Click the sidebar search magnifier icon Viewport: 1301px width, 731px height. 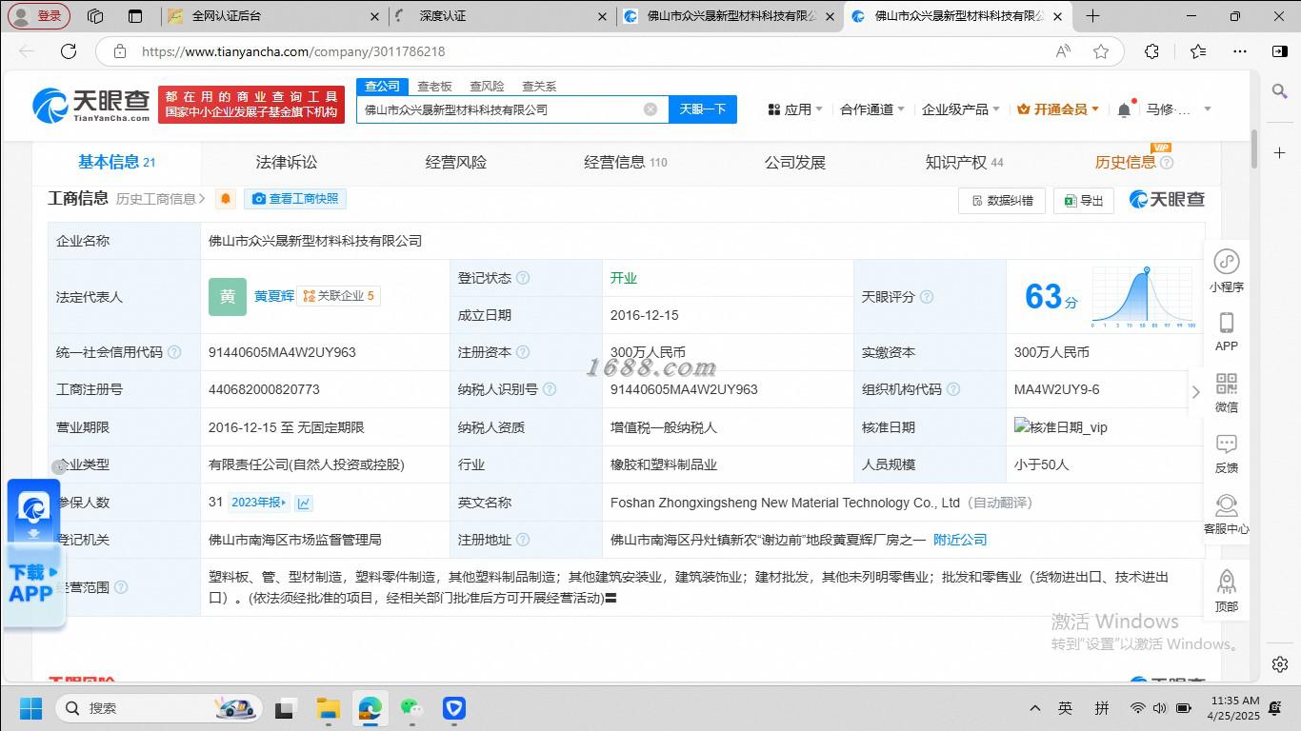coord(1280,90)
